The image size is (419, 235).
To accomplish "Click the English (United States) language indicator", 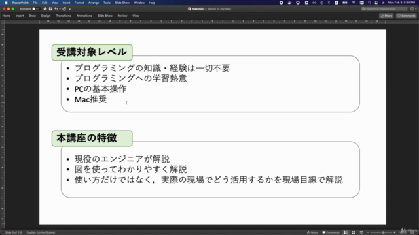I will coord(41,232).
